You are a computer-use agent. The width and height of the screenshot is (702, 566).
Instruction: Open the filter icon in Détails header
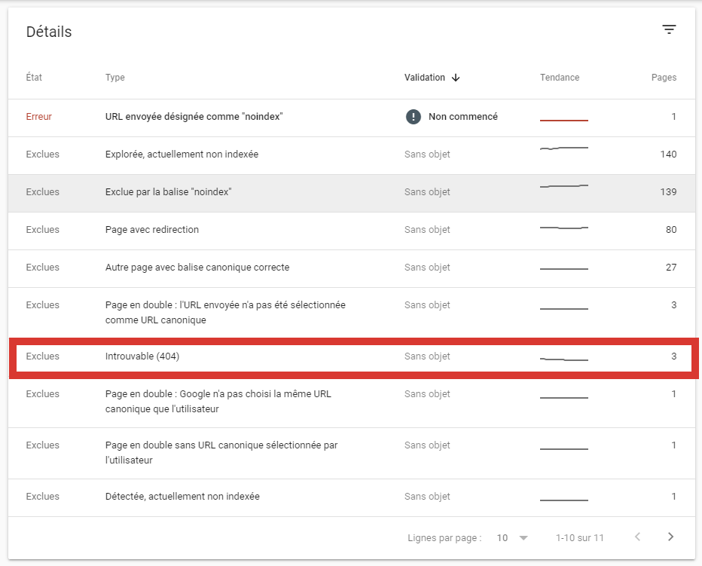[x=669, y=30]
